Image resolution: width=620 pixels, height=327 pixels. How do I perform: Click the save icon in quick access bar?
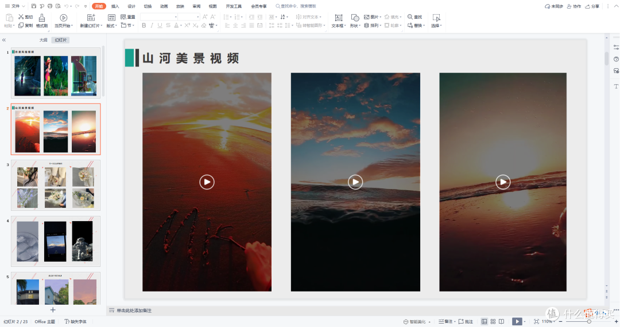(x=34, y=6)
